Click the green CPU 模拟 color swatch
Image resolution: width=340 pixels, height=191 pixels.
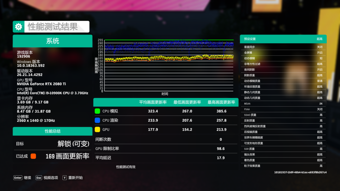[x=97, y=111]
